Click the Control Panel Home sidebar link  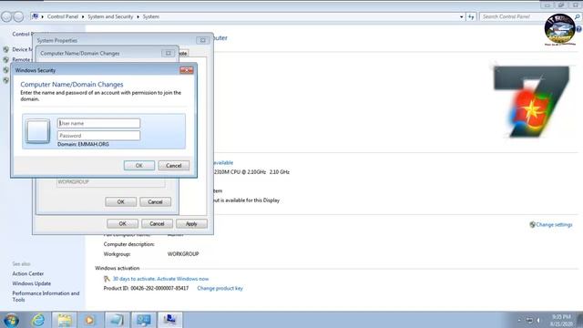(22, 34)
